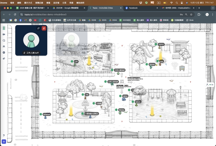
Task: Open the chat bubble panel
Action: [4, 40]
